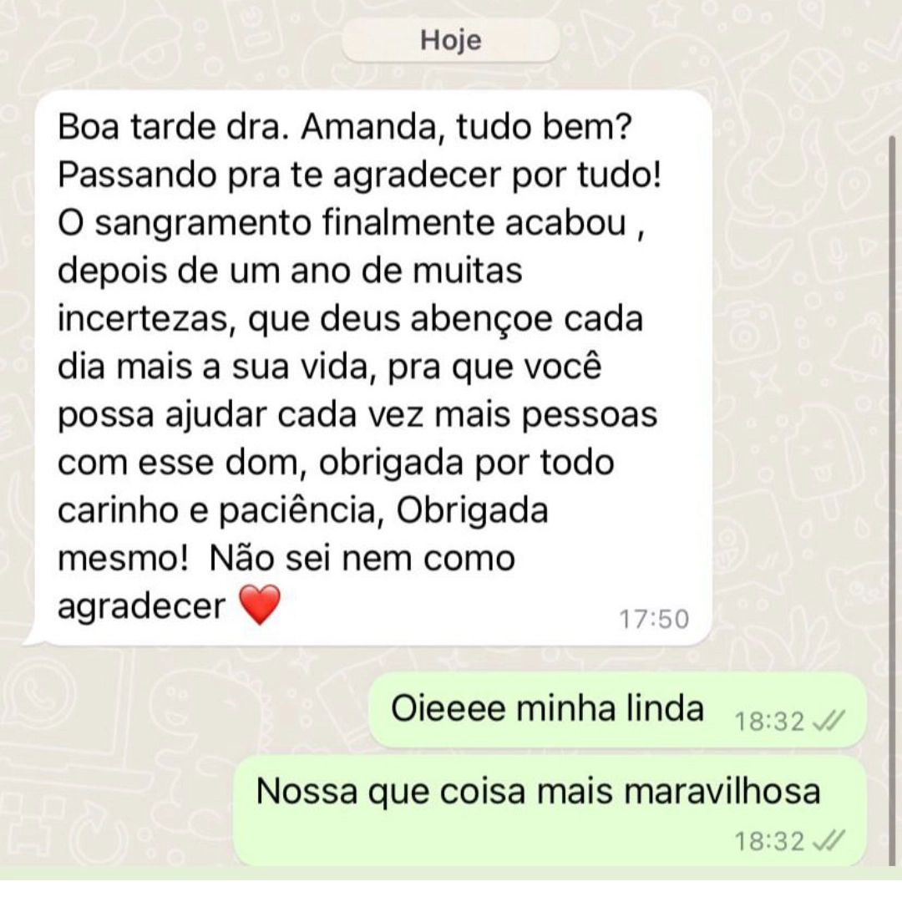This screenshot has width=902, height=902.
Task: Click the word agradecer before the heart
Action: 141,607
